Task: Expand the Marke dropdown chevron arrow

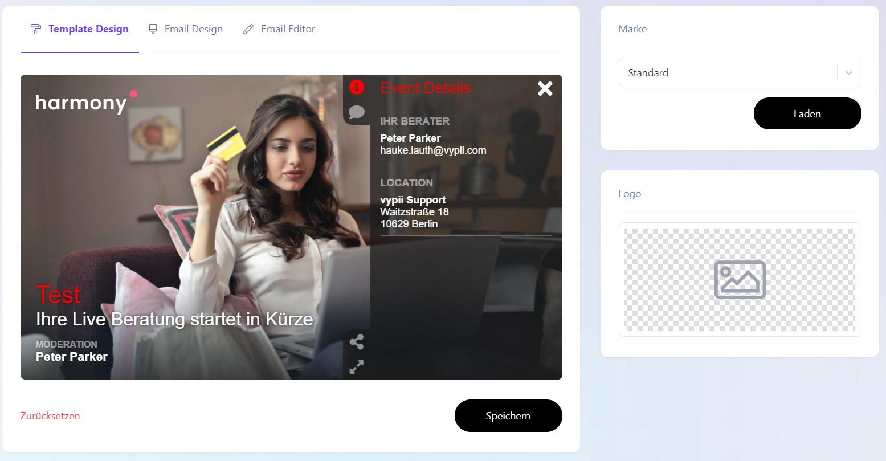Action: point(849,73)
